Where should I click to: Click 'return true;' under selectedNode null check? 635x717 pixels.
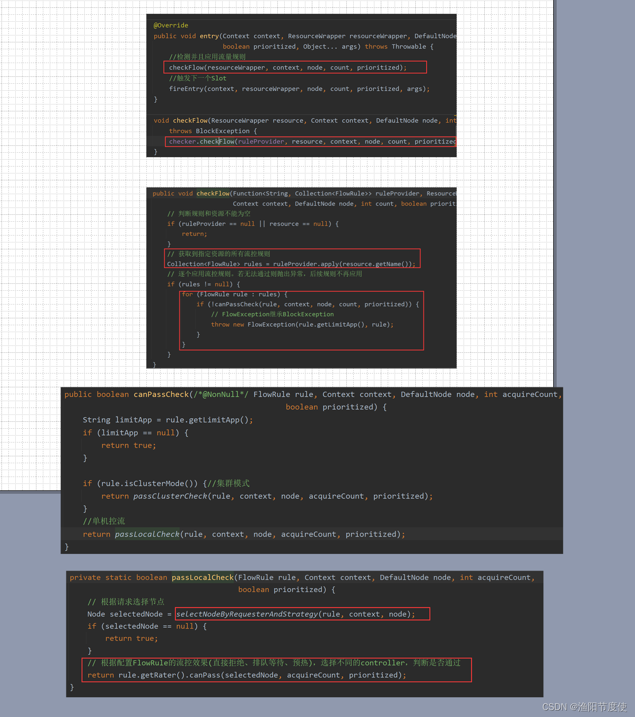[132, 638]
